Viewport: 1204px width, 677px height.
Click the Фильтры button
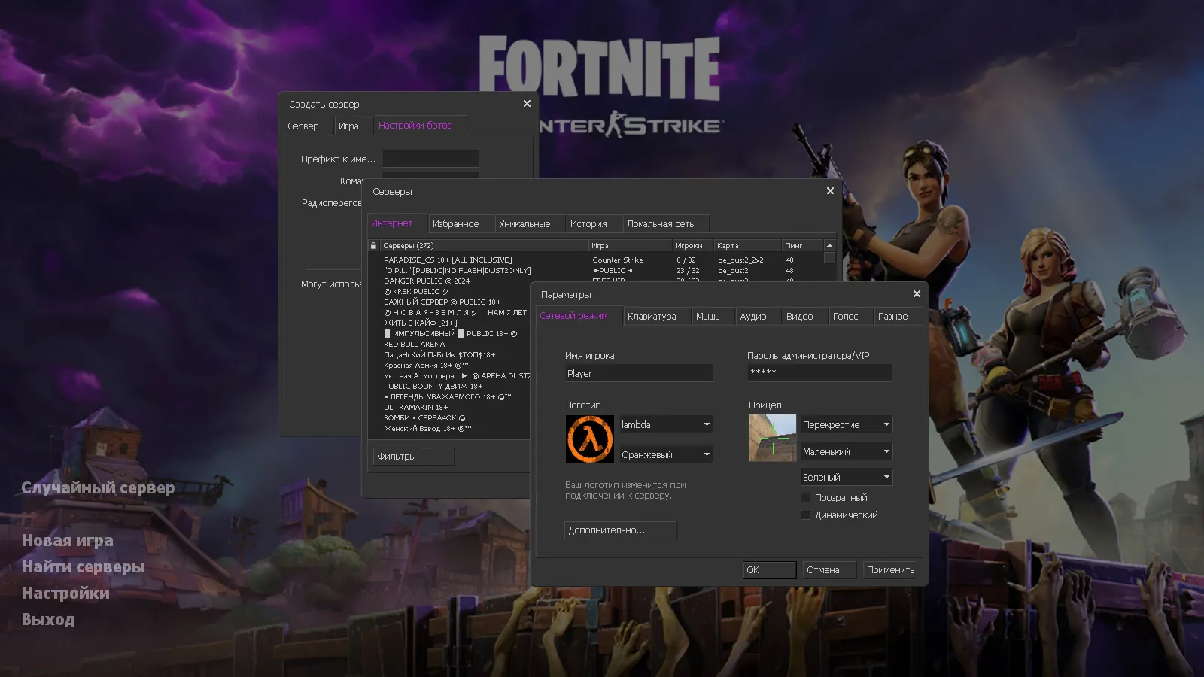pyautogui.click(x=412, y=456)
